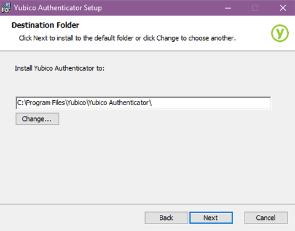Image resolution: width=295 pixels, height=231 pixels.
Task: Close the Yubico Authenticator Setup window
Action: point(283,8)
